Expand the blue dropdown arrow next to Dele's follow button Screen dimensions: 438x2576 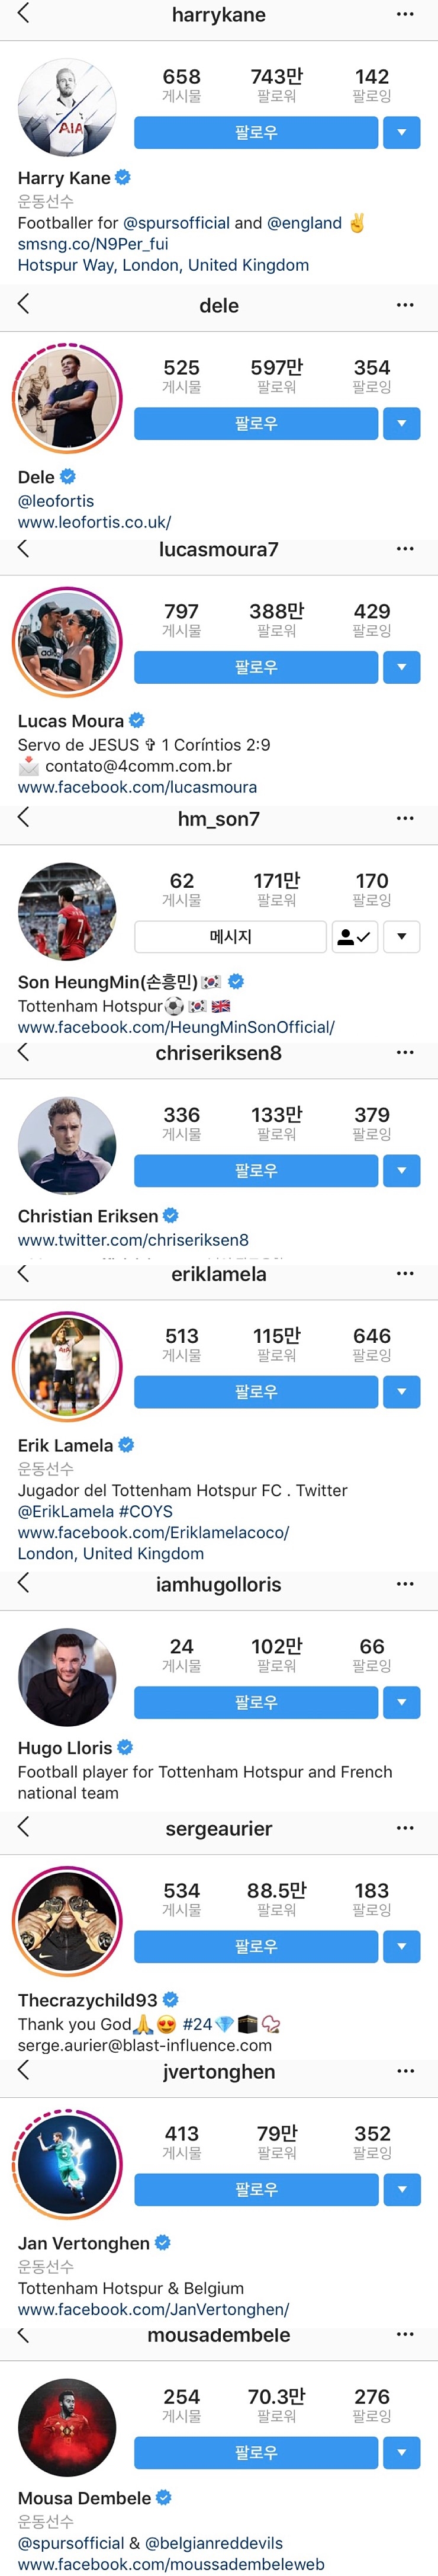click(x=402, y=423)
